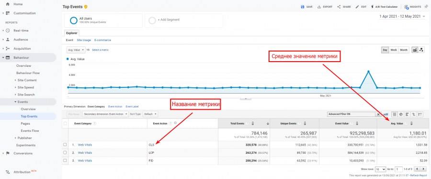Click the Real-time clock icon

tap(7, 31)
